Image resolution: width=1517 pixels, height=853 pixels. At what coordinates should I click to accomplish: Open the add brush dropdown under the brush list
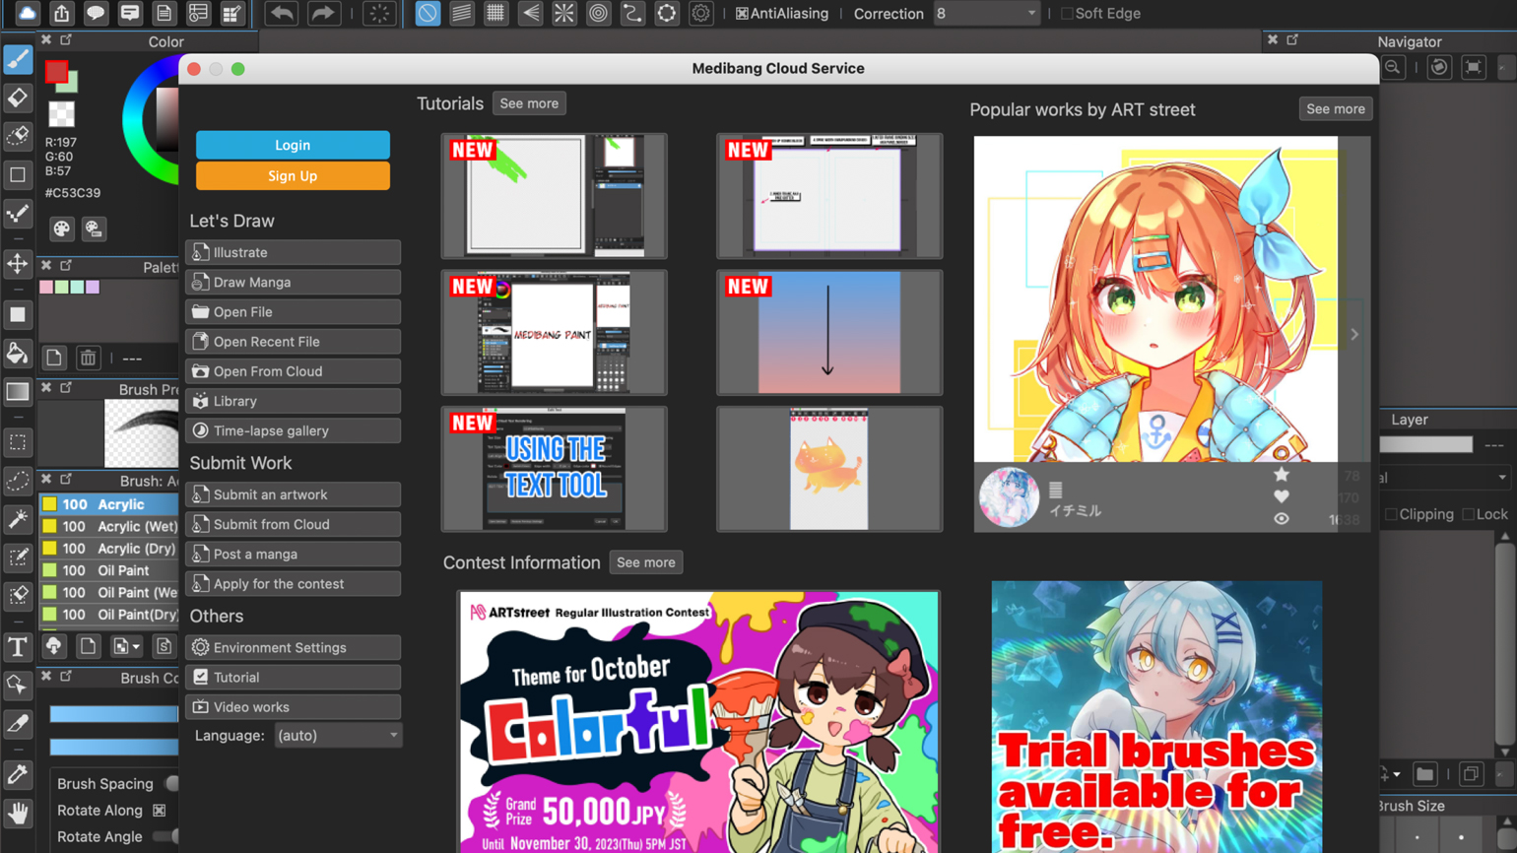tap(126, 646)
